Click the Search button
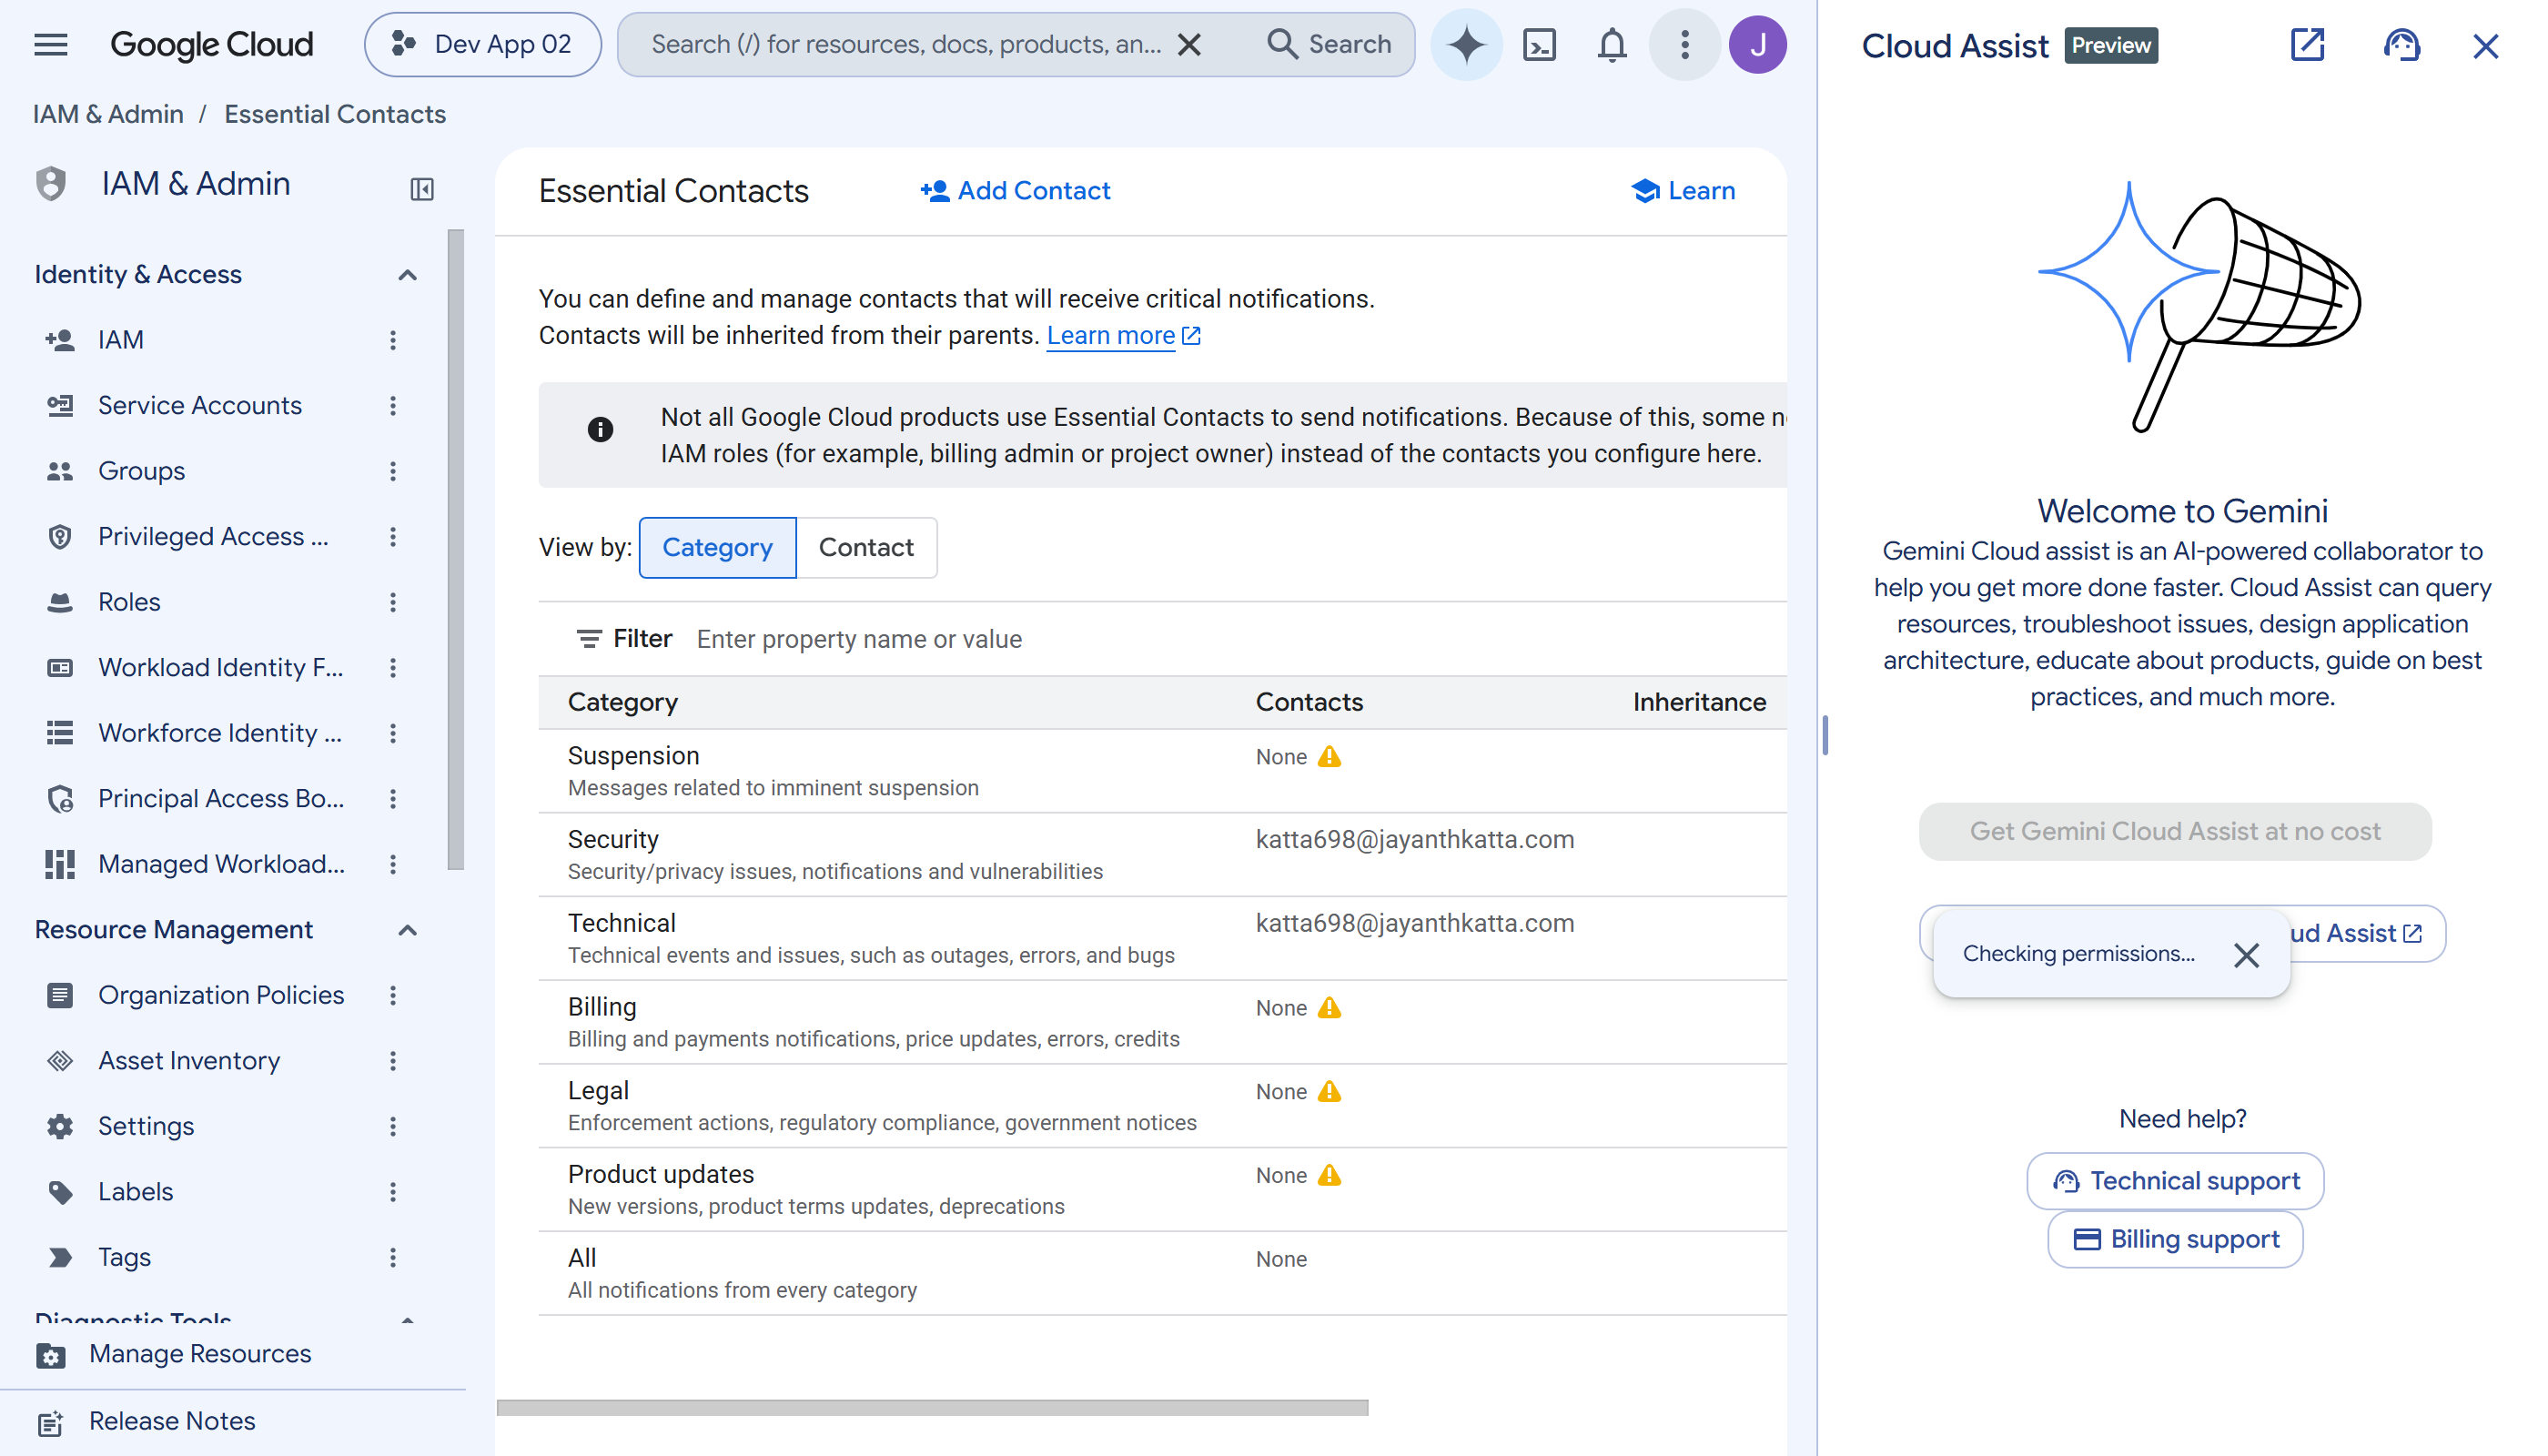The height and width of the screenshot is (1456, 2548). [1329, 45]
